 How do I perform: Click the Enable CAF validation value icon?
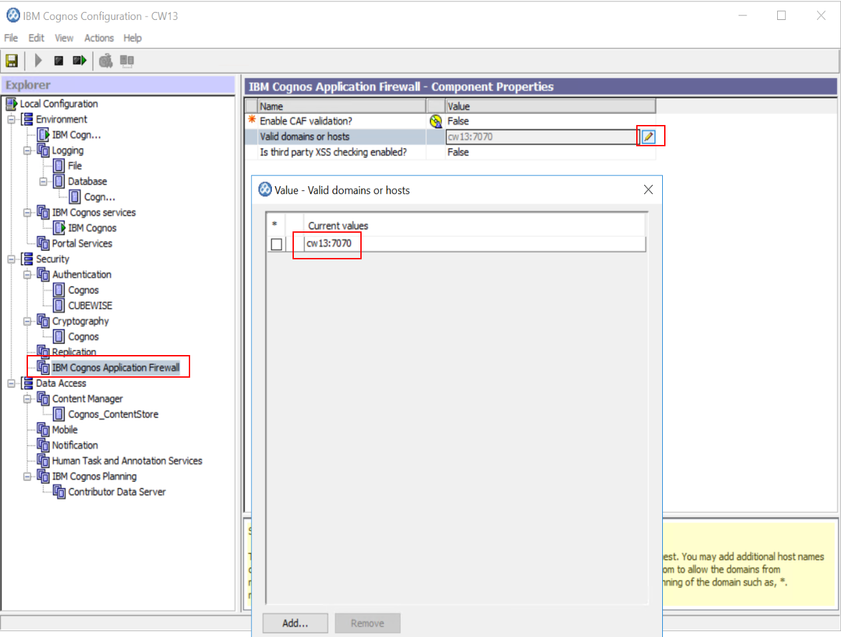click(x=436, y=121)
